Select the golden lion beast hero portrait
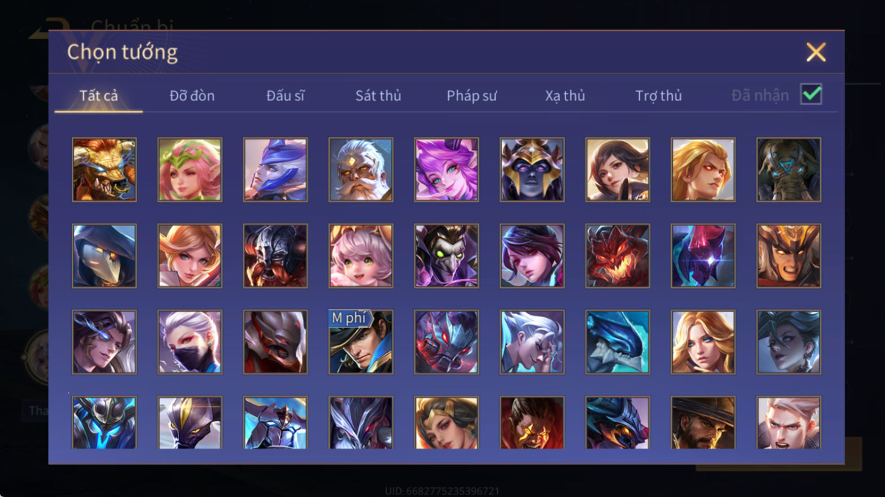 105,169
